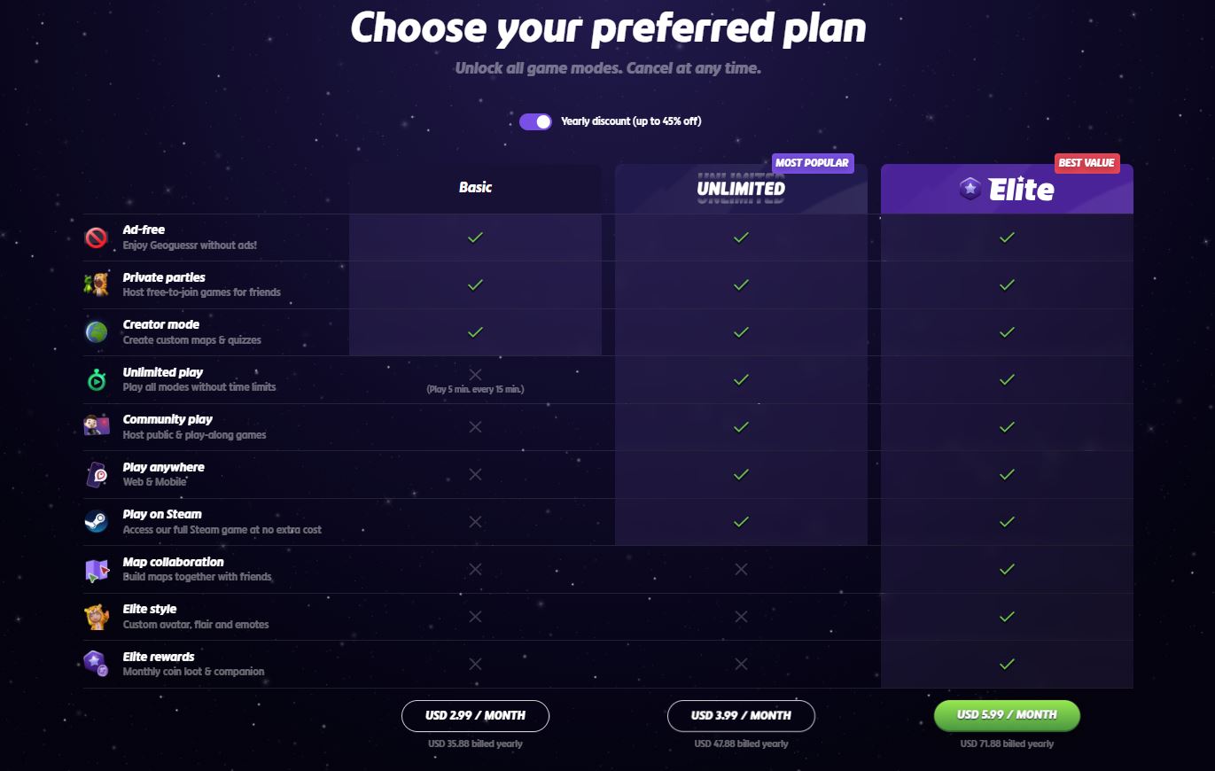This screenshot has width=1215, height=771.
Task: Disable the yearly discount toggle
Action: pyautogui.click(x=535, y=121)
